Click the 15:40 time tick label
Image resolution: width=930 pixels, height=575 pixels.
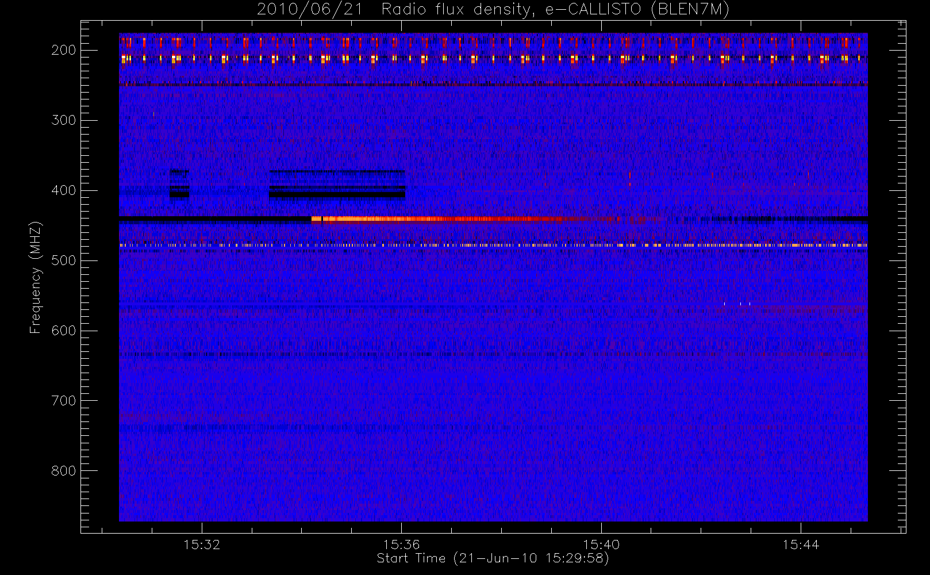click(x=601, y=545)
